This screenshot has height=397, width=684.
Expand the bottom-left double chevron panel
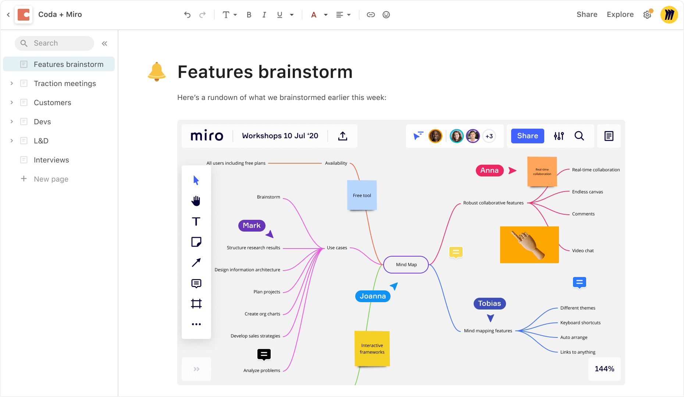pos(196,369)
